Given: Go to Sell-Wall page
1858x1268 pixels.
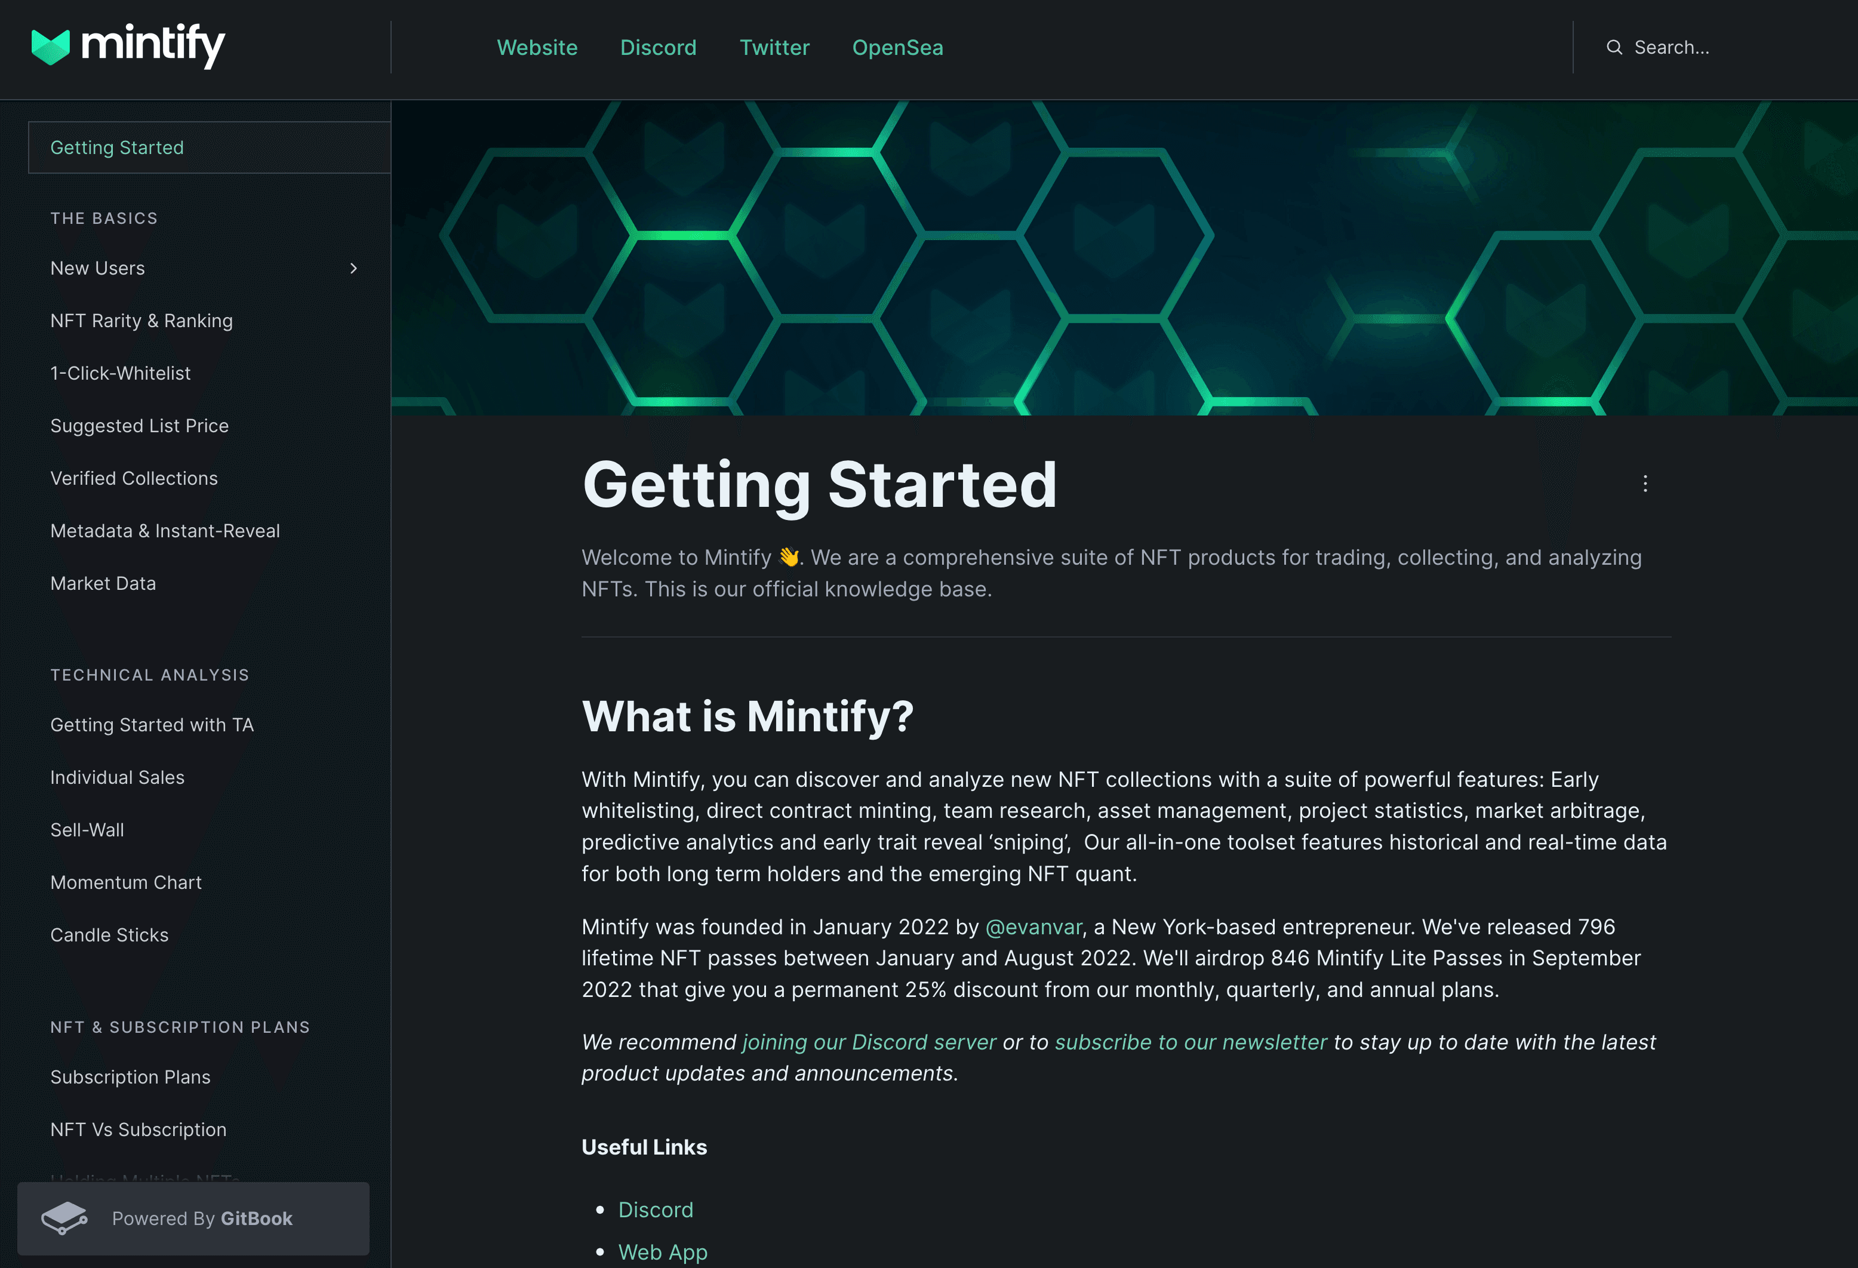Looking at the screenshot, I should 87,830.
